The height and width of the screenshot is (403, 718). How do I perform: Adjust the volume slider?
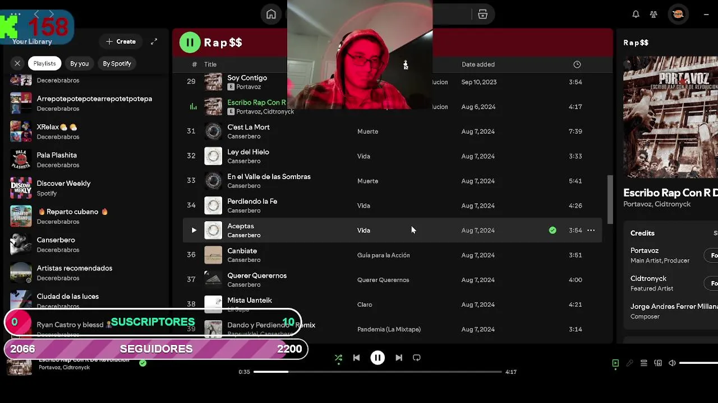(x=698, y=363)
